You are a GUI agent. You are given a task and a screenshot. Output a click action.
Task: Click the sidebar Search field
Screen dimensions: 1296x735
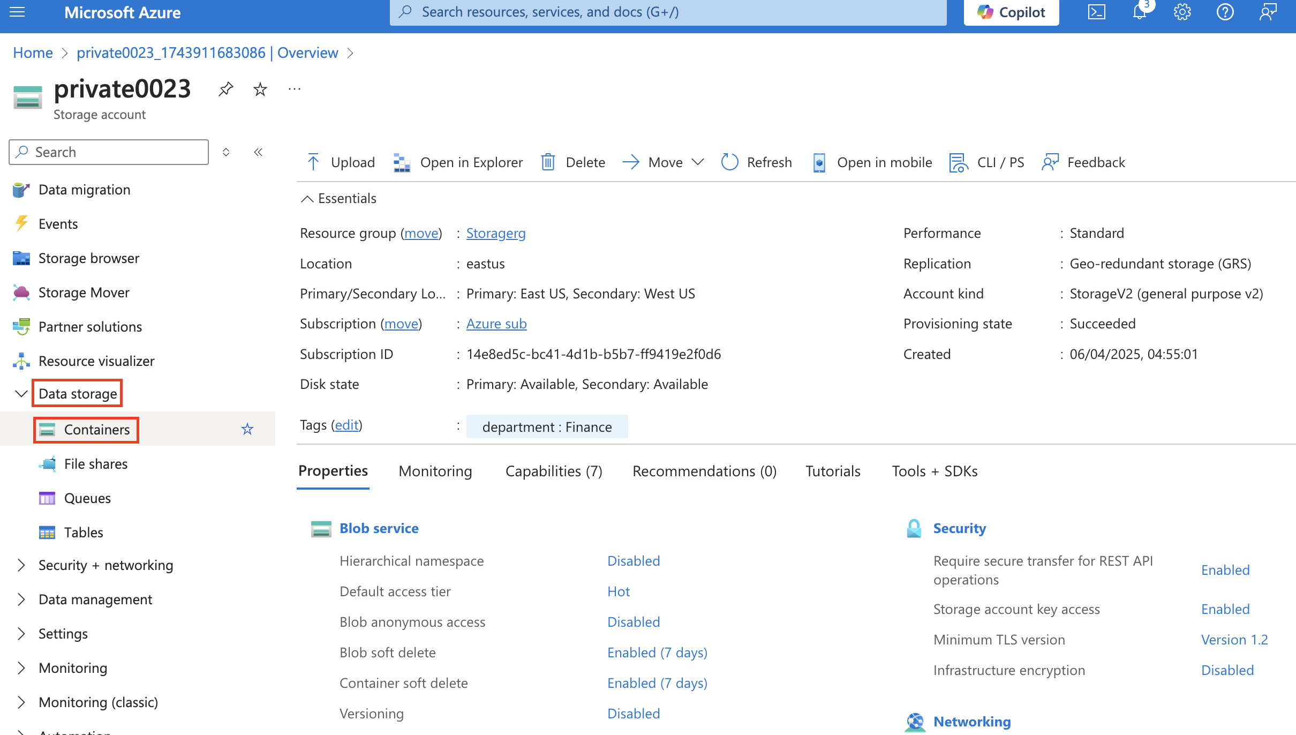(x=109, y=152)
